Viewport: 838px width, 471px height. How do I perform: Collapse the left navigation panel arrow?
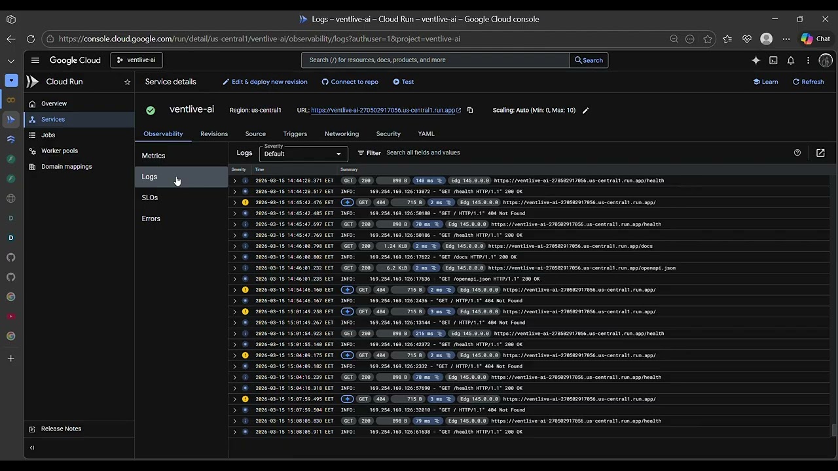[32, 448]
